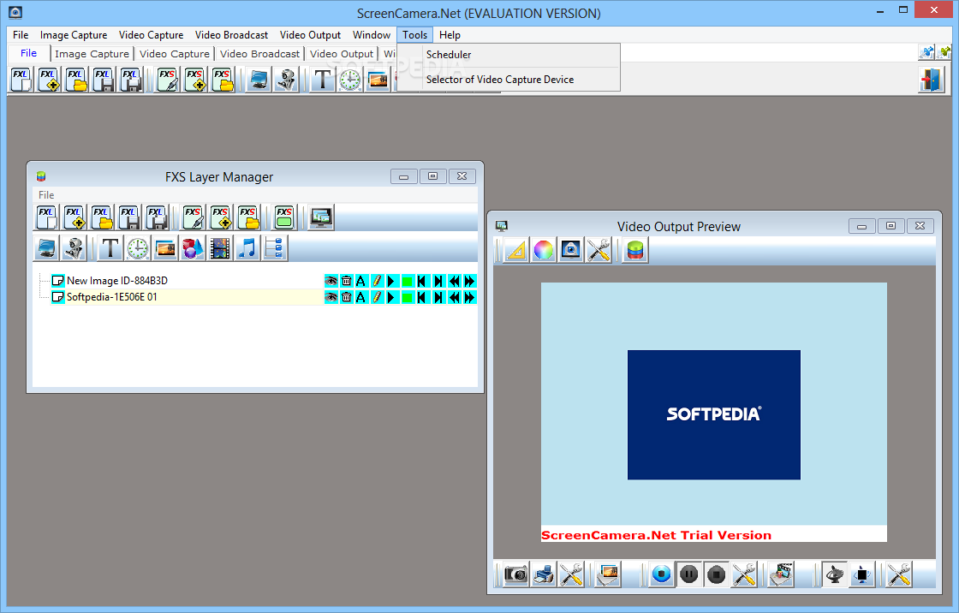959x613 pixels.
Task: Click the monitor preview icon in Layer Manager toolbar
Action: click(x=321, y=217)
